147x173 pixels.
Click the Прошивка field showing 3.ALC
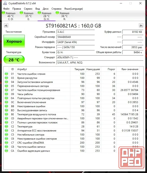click(75, 32)
